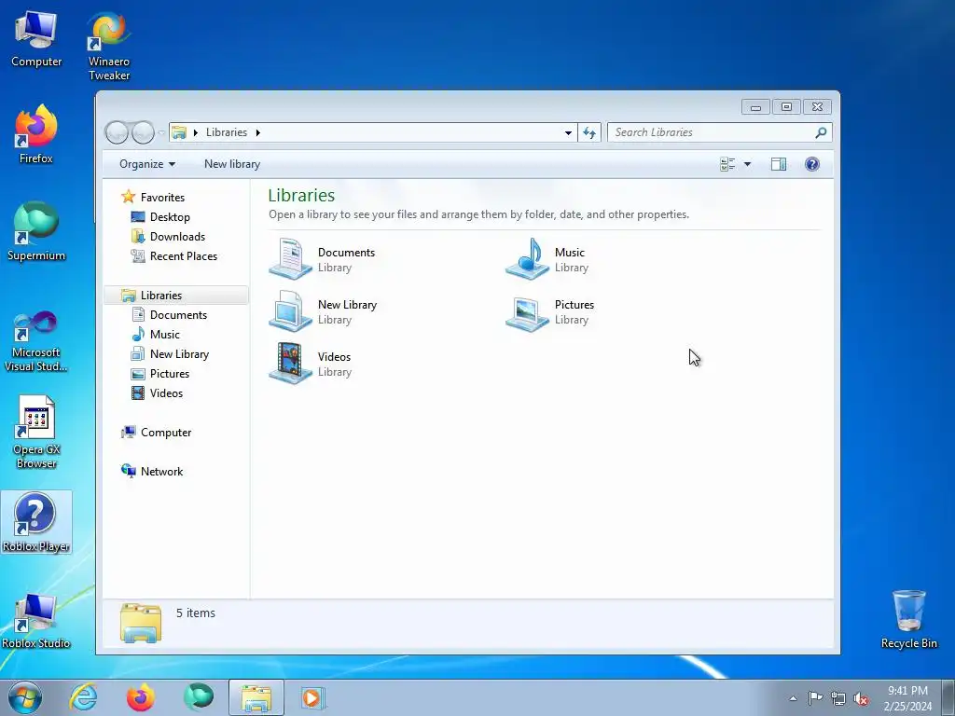Show the preview pane
Screen dimensions: 955x716
(x=779, y=164)
